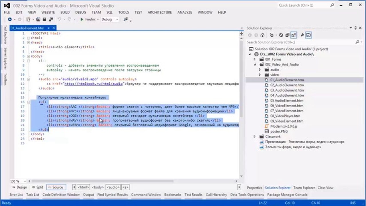Click the Open File toolbar icon
Viewport: 366px width, 206px height.
38,19
